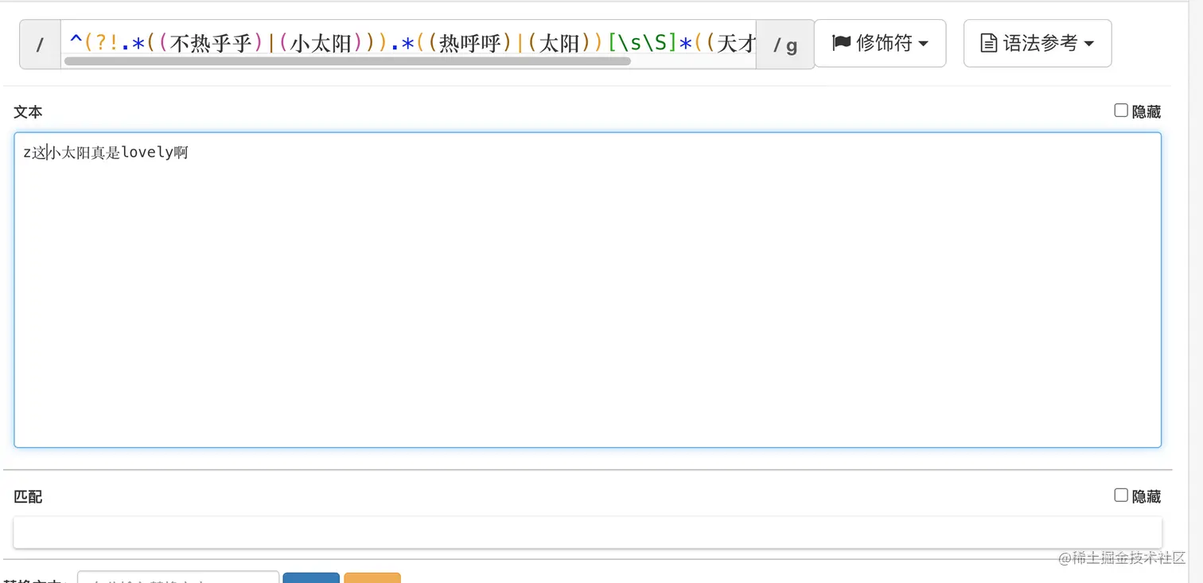Open the 修饰符 modifiers dropdown
This screenshot has width=1203, height=583.
(x=880, y=43)
